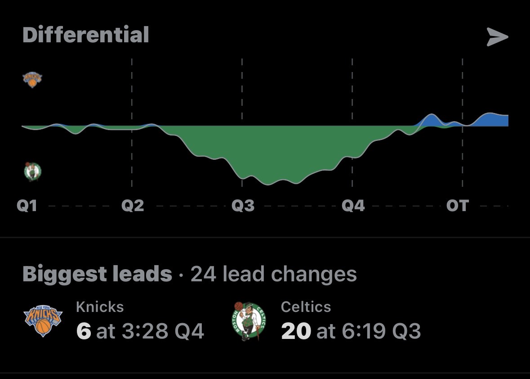Click the '6 at 3:28 Q4' stat
Screen dimensions: 530x379
click(140, 331)
